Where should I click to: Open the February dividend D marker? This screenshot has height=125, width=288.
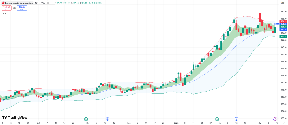pyautogui.click(x=236, y=119)
